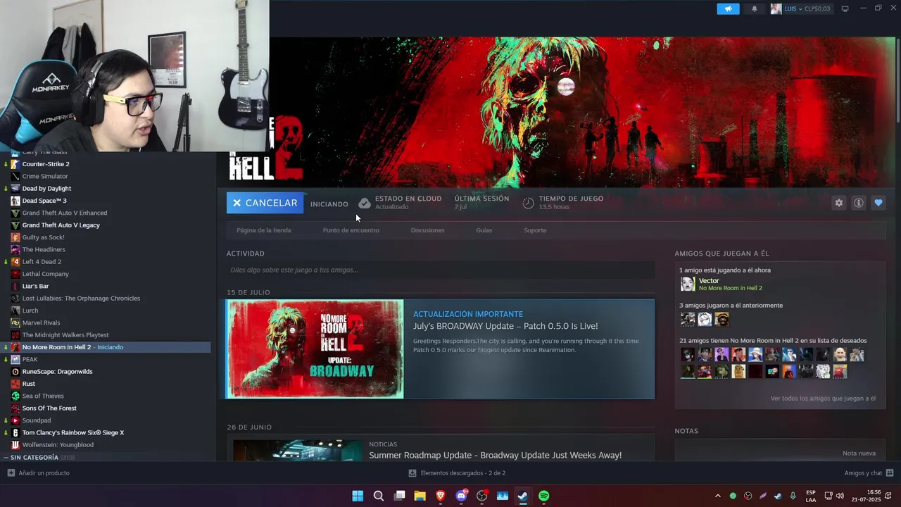Select Tom Clancy's Rainbow Six Siege X
This screenshot has width=901, height=507.
(73, 432)
